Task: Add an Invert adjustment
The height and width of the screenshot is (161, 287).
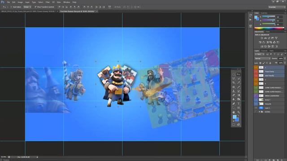Action: [262, 47]
